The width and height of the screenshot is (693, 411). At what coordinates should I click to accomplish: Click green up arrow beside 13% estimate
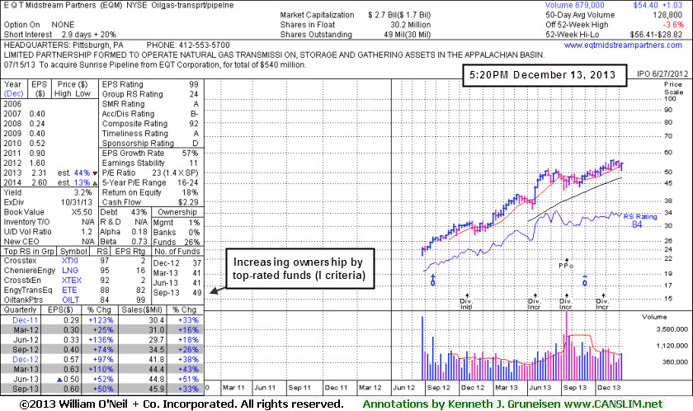(x=95, y=183)
